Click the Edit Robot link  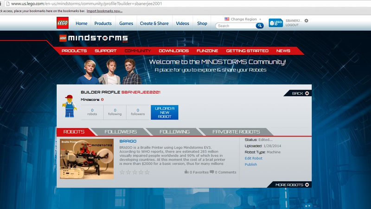(253, 158)
